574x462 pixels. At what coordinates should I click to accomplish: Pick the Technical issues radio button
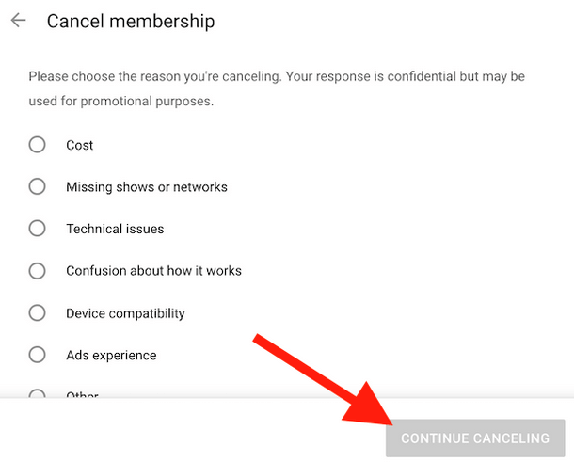tap(37, 229)
